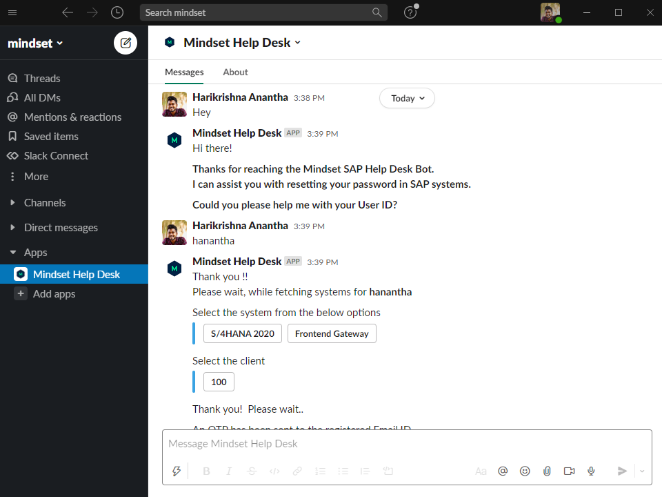This screenshot has height=497, width=662.
Task: Expand the Channels section
Action: pyautogui.click(x=12, y=203)
